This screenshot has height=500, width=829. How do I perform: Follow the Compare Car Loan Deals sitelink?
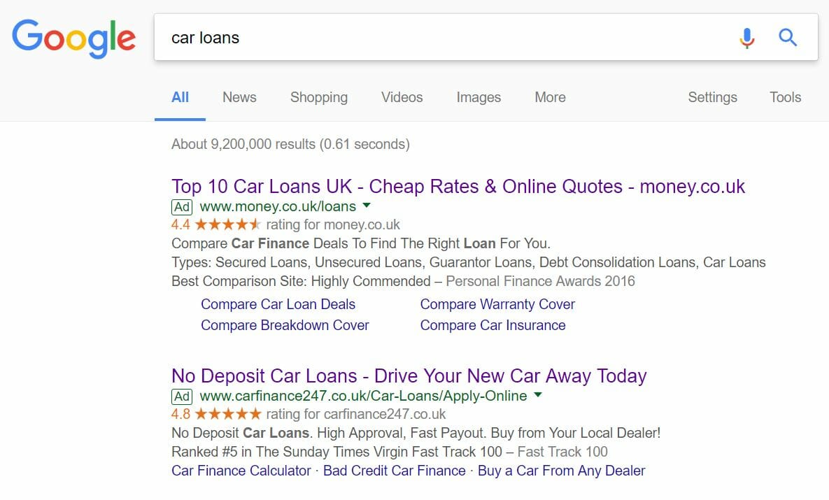(278, 304)
